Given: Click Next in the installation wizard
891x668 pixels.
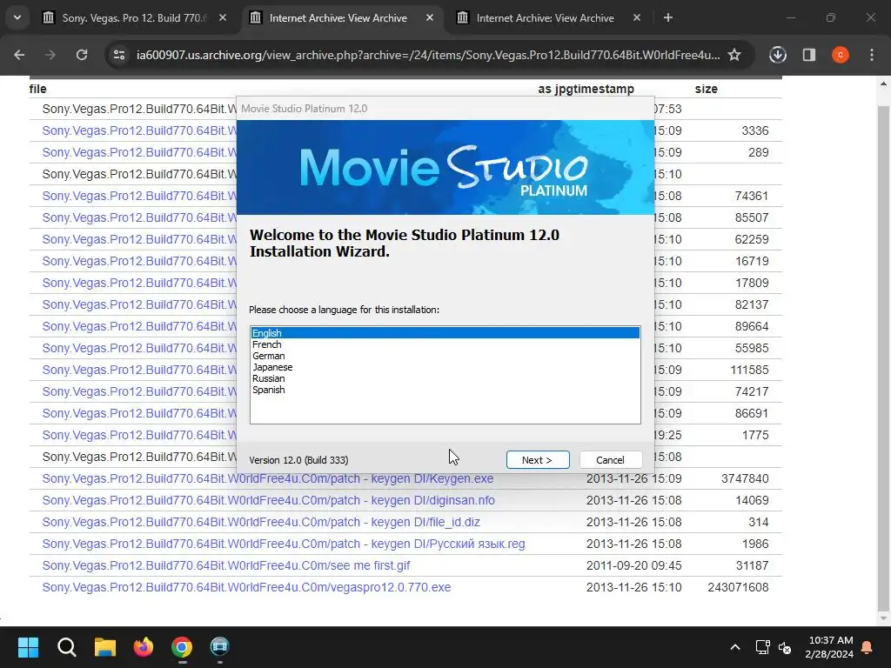Looking at the screenshot, I should (x=538, y=459).
